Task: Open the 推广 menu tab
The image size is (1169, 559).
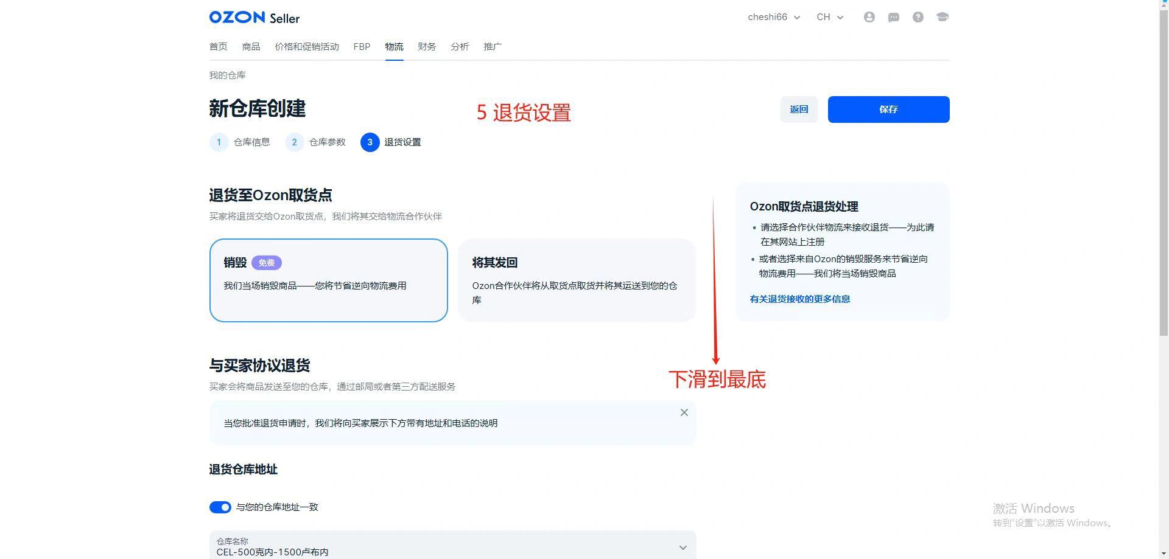Action: coord(493,47)
